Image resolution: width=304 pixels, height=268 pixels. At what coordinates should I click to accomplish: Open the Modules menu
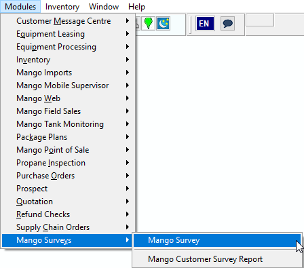(x=20, y=7)
